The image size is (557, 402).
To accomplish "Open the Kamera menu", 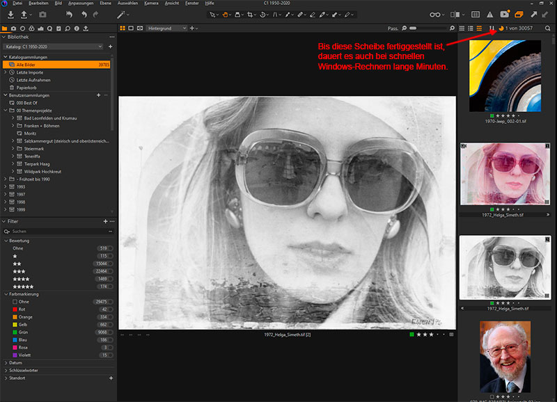I will click(x=151, y=3).
